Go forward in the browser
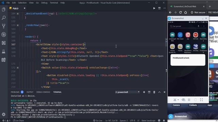The image size is (218, 122). tap(175, 13)
